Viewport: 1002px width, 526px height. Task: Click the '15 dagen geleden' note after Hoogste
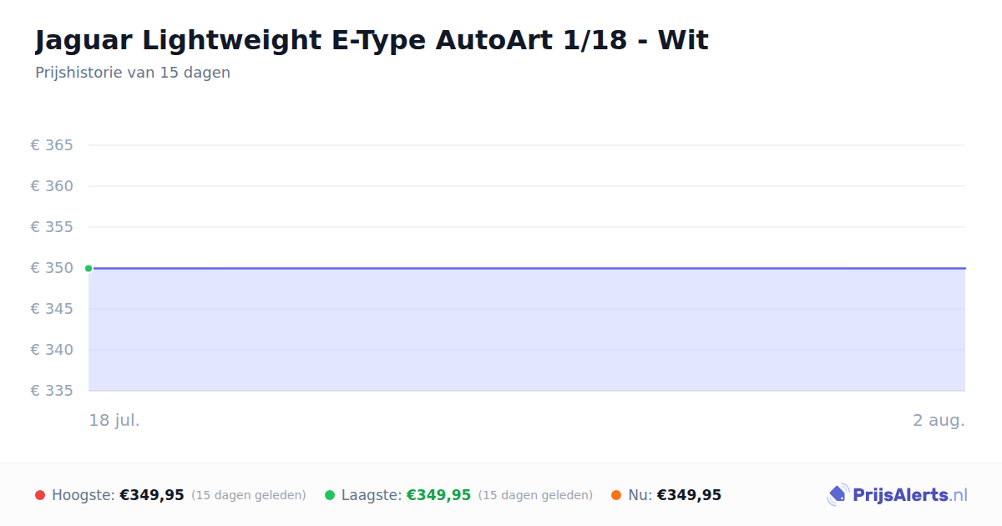tap(249, 495)
